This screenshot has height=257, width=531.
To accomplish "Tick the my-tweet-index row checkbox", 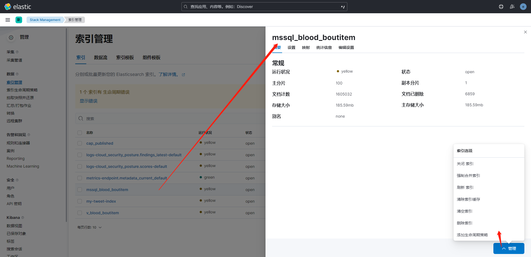I will (80, 201).
